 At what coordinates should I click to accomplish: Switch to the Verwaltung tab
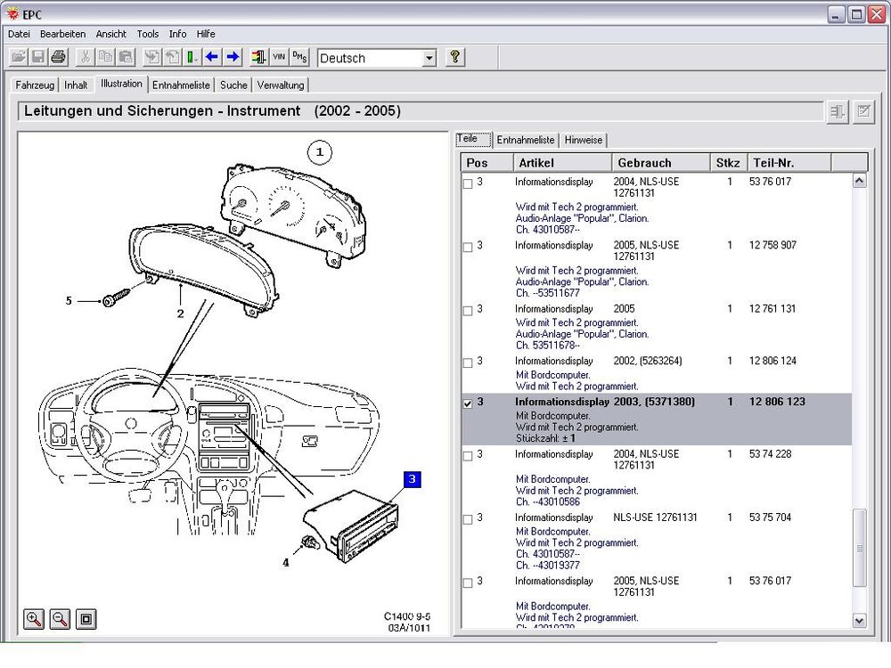tap(281, 86)
